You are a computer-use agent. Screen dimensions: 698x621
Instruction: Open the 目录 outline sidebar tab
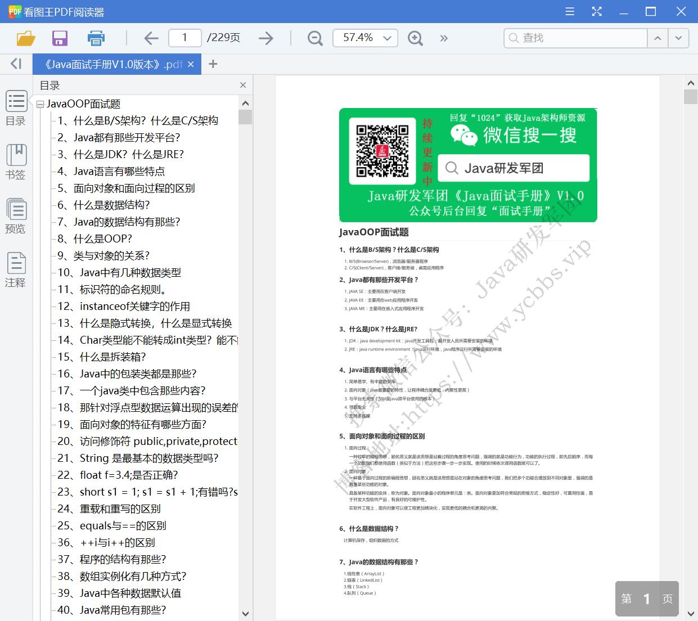coord(16,109)
